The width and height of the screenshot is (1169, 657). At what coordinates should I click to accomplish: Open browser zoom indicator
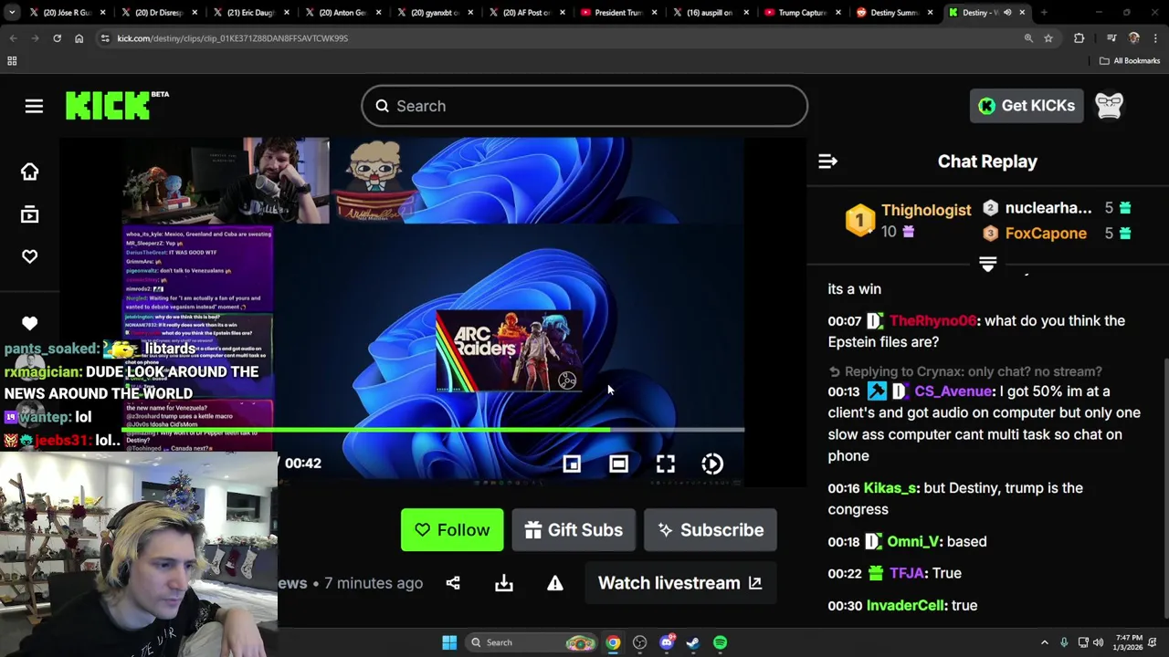(1028, 38)
